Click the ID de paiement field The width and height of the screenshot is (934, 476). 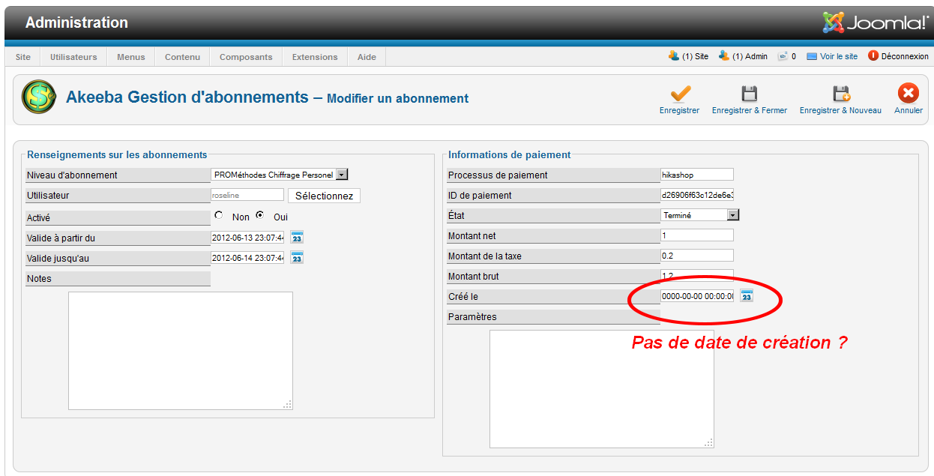(697, 195)
